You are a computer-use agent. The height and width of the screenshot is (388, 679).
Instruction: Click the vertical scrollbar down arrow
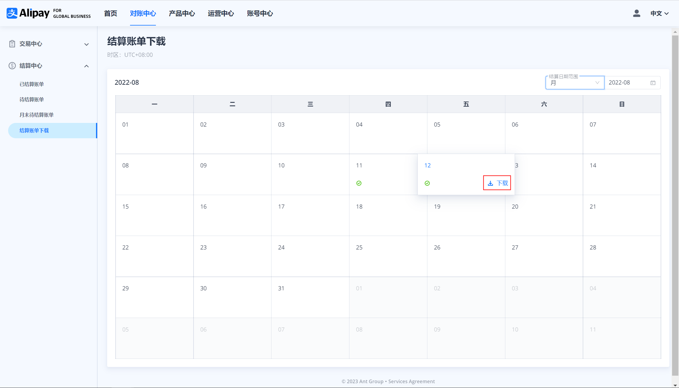[675, 385]
